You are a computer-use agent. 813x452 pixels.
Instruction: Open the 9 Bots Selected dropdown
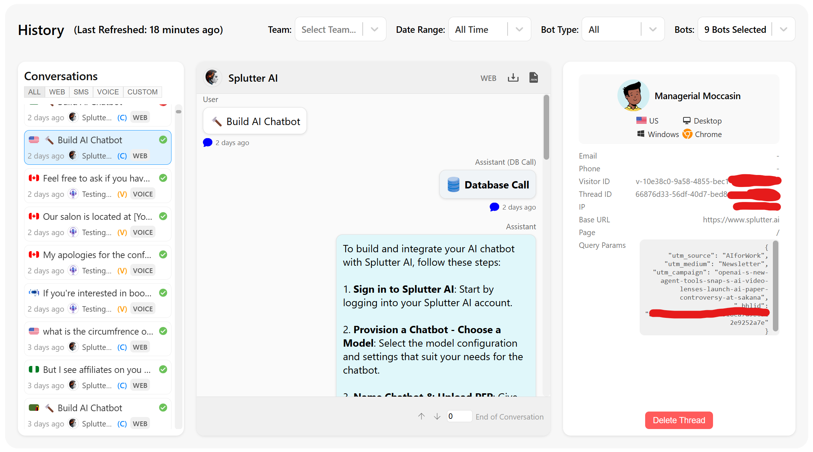746,30
